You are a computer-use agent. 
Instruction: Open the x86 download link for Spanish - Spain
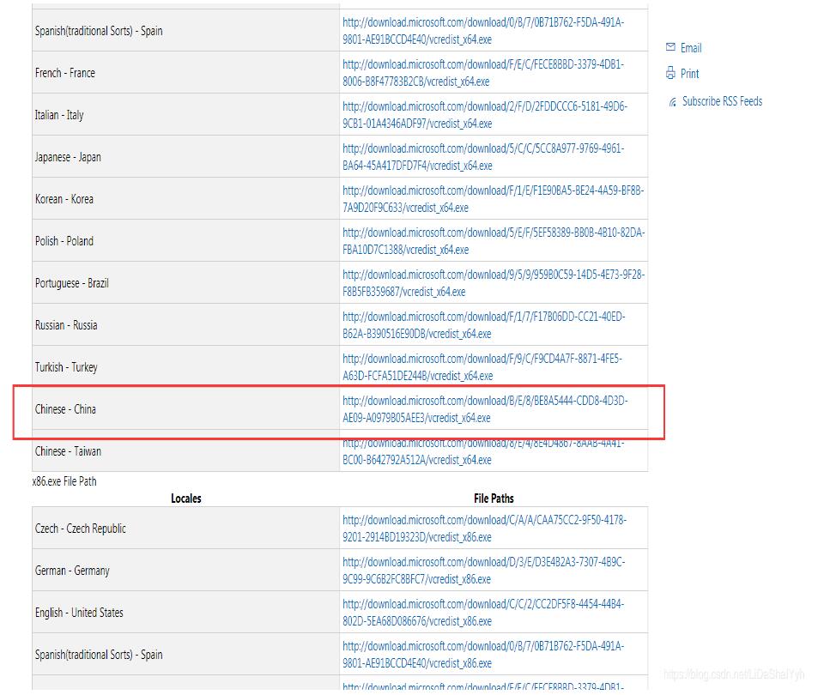click(x=483, y=655)
